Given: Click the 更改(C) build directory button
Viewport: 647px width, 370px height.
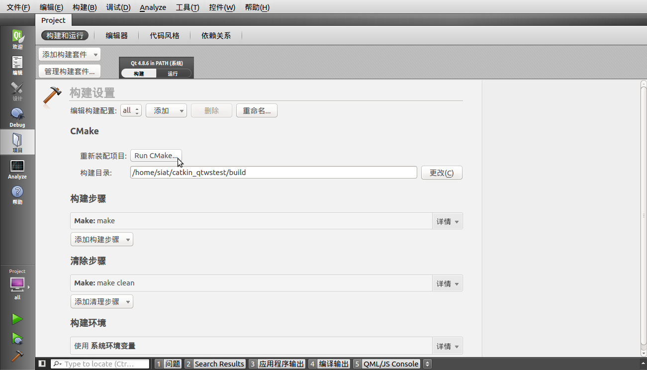Looking at the screenshot, I should point(442,173).
